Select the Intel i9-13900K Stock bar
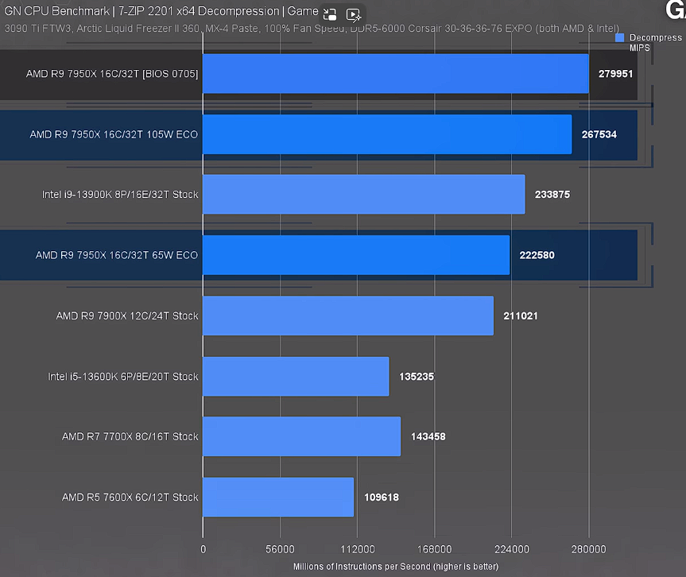Screen dimensions: 686x577 pyautogui.click(x=363, y=195)
